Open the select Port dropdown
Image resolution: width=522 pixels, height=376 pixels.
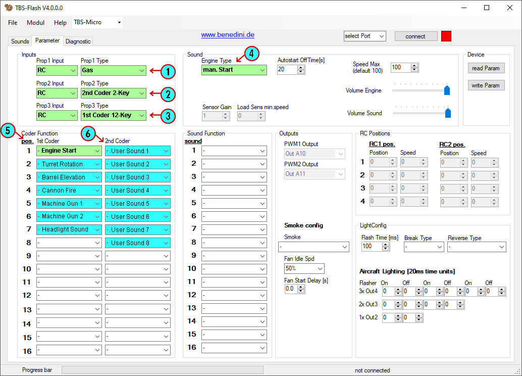tap(381, 36)
